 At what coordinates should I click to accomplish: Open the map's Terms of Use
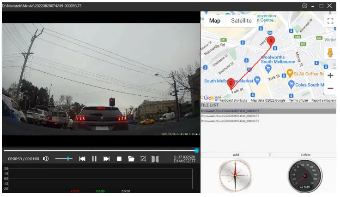298,100
